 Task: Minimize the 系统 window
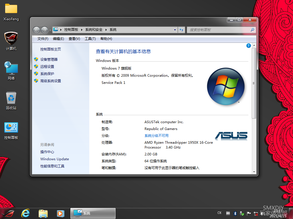tap(231, 20)
